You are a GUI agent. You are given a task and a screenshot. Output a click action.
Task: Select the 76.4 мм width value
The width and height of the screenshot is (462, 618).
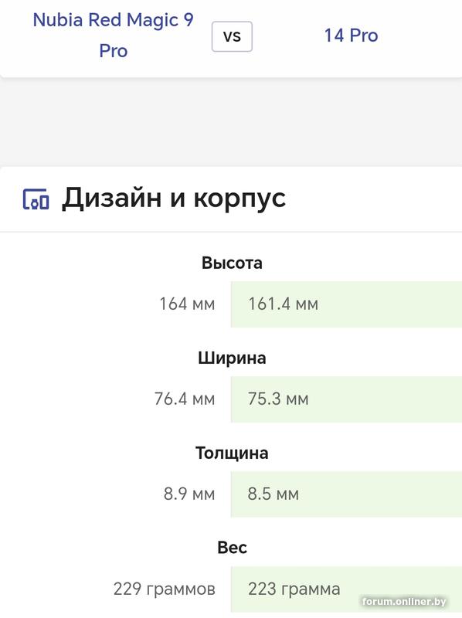[185, 399]
